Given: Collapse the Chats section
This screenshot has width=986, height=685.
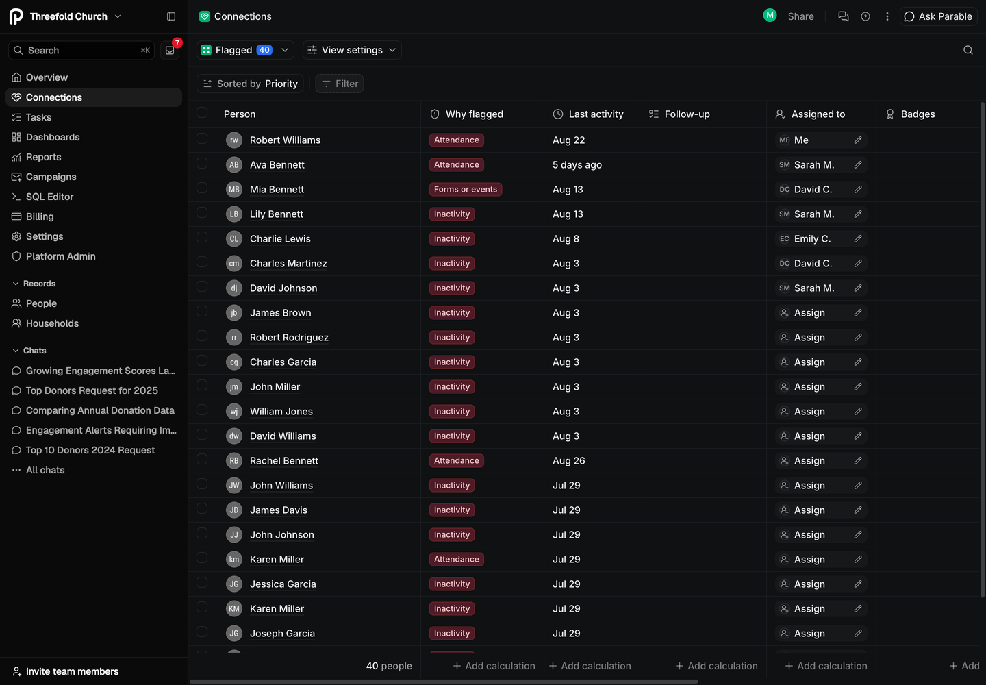Looking at the screenshot, I should [29, 351].
